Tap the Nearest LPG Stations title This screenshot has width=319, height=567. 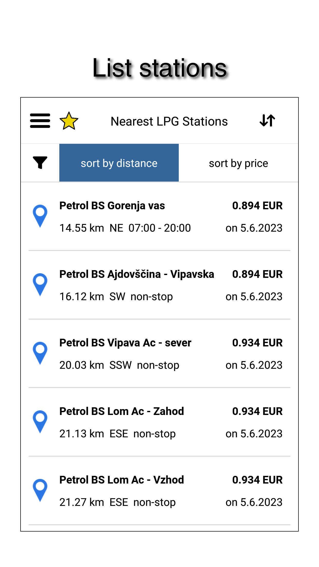[169, 121]
